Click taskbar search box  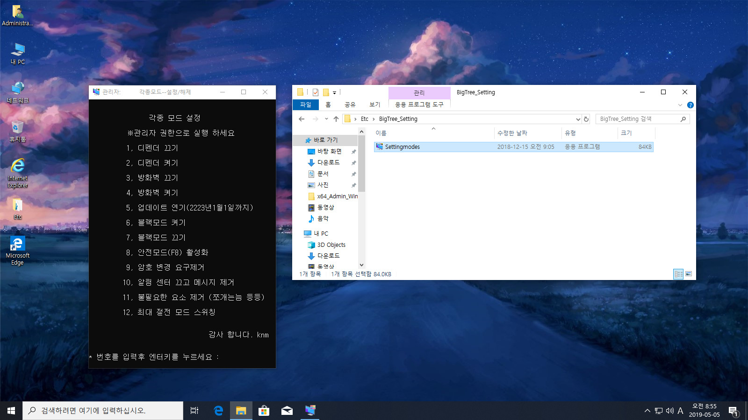click(103, 411)
